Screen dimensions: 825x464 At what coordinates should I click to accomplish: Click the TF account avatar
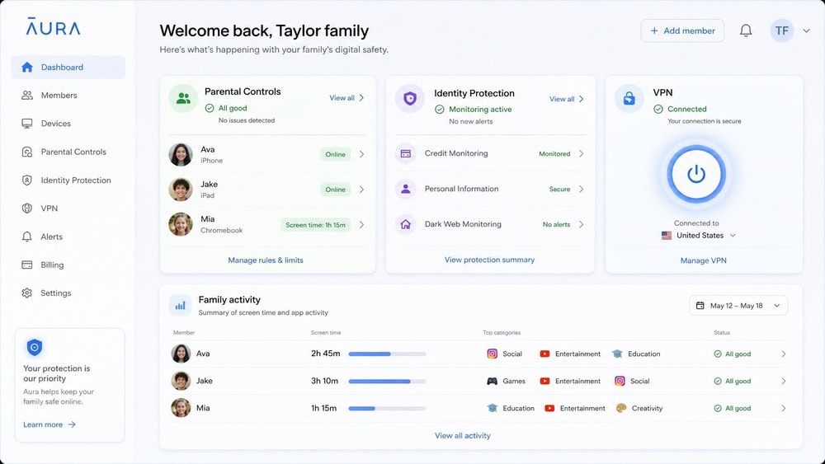(x=781, y=30)
